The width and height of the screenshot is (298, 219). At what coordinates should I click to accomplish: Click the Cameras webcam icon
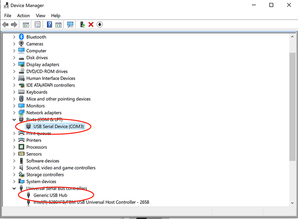click(x=21, y=44)
